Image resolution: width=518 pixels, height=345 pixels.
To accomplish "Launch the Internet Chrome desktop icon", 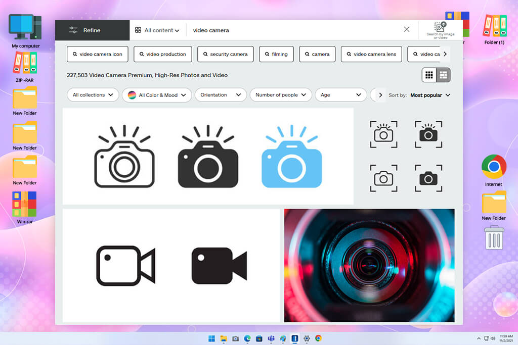I will click(x=494, y=171).
